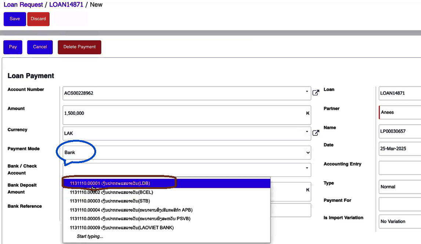This screenshot has height=244, width=421.
Task: Click the Save button
Action: pyautogui.click(x=15, y=19)
